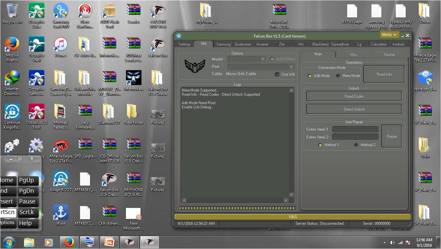The height and width of the screenshot is (249, 441).
Task: Toggle the Auto Detect checkbox
Action: tap(272, 59)
